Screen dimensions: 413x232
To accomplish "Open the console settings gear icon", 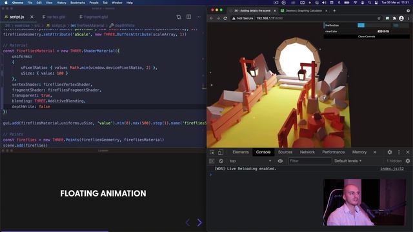I will [x=408, y=160].
